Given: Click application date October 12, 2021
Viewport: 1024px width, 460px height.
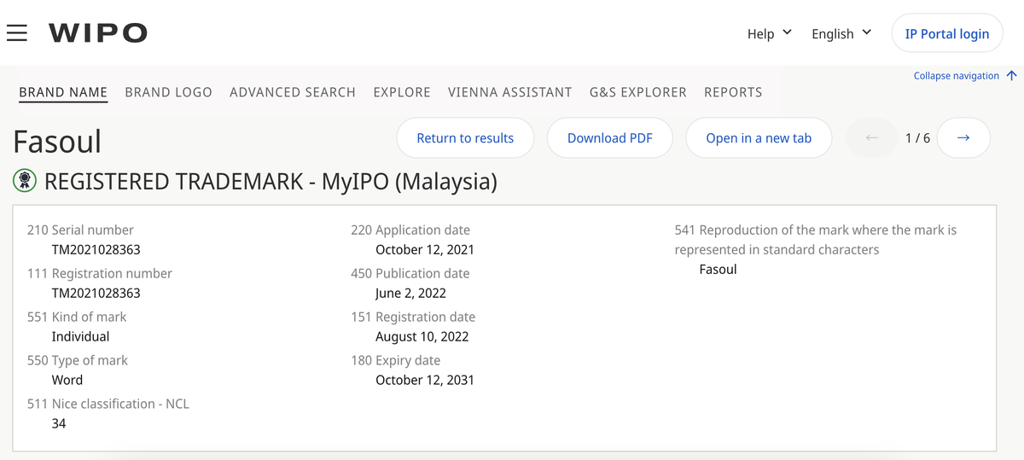Looking at the screenshot, I should 425,250.
